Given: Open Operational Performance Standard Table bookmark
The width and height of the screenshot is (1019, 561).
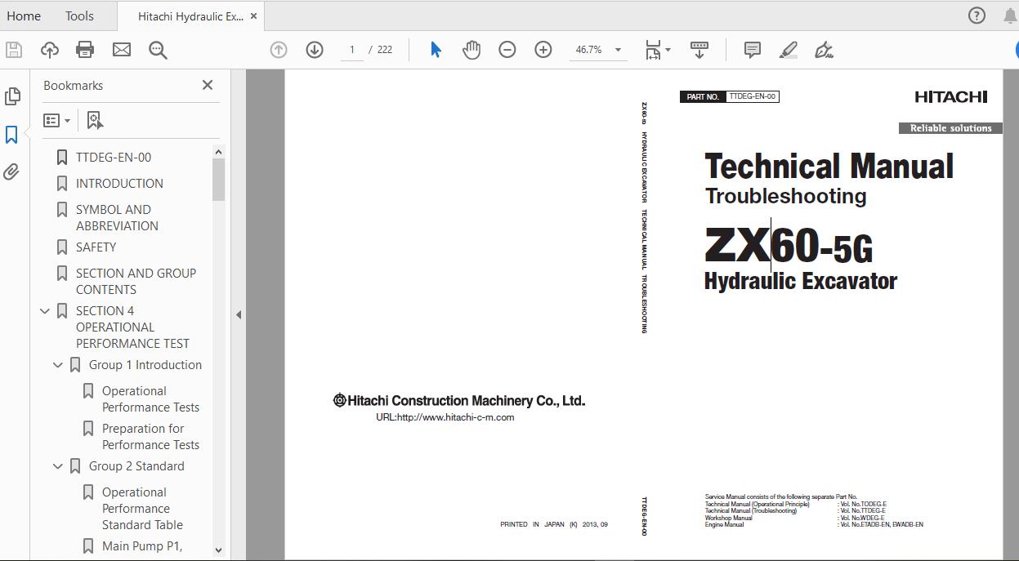Looking at the screenshot, I should point(142,508).
